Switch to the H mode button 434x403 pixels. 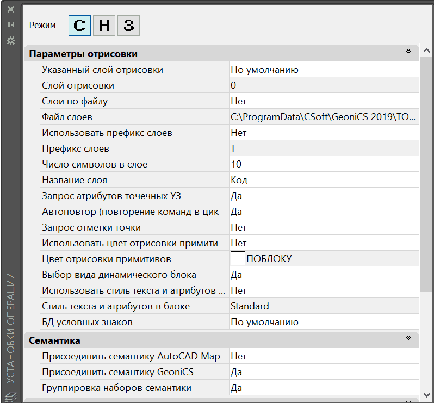104,26
